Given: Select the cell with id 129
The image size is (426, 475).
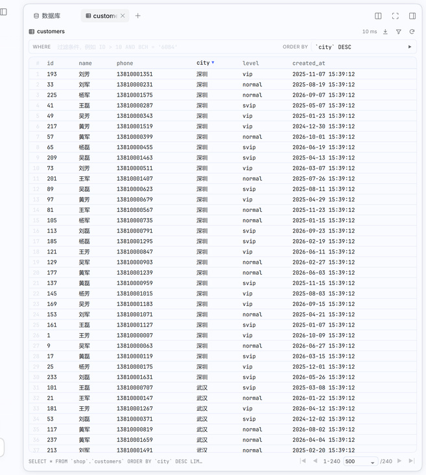Looking at the screenshot, I should [x=52, y=262].
